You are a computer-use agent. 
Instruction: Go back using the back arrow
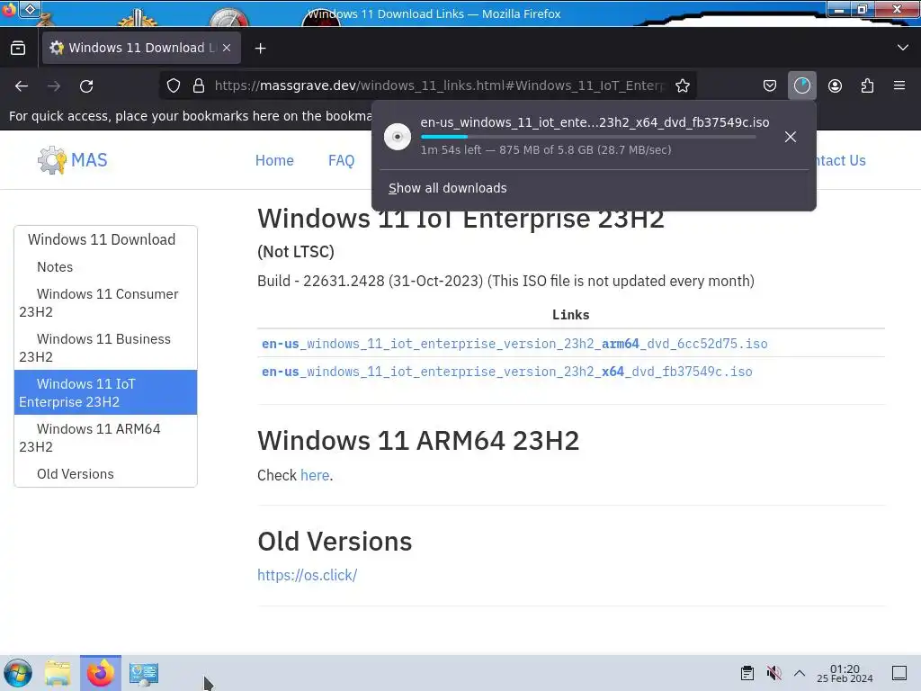(22, 85)
